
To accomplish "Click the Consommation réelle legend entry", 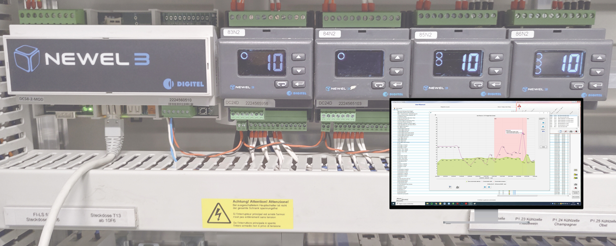I will click(x=487, y=181).
